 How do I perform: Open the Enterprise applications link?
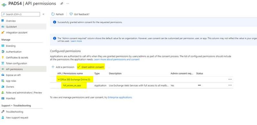(120, 97)
